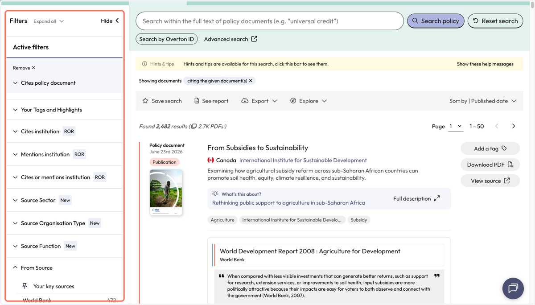This screenshot has height=305, width=535.
Task: Remove the citing the given document(s) chip
Action: click(x=251, y=81)
